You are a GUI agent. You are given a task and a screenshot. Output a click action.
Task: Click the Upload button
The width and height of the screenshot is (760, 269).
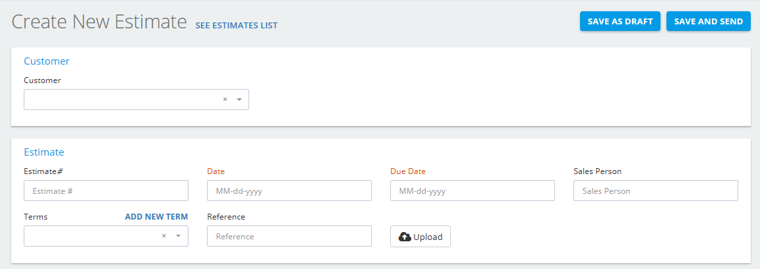pyautogui.click(x=421, y=237)
